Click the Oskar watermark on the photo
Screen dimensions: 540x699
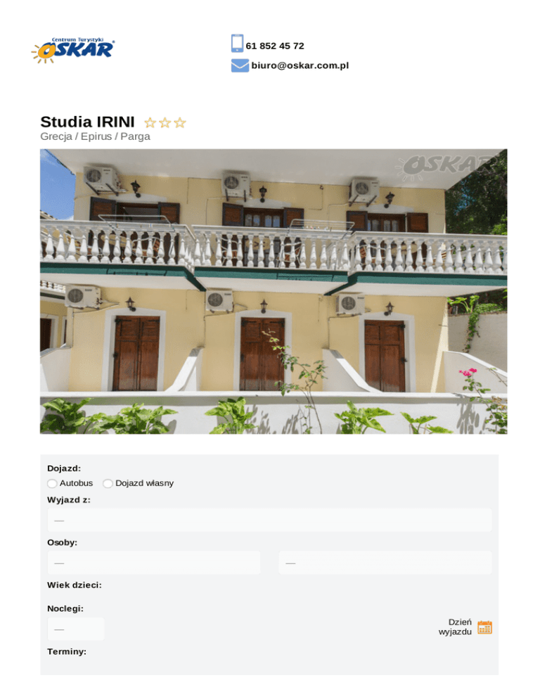tap(446, 166)
